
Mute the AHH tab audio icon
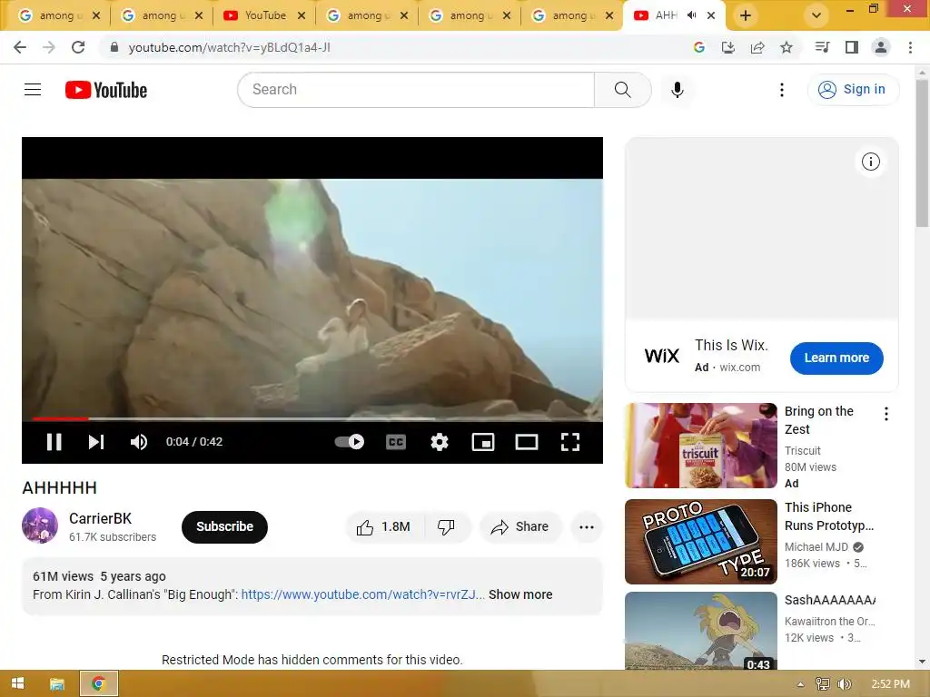691,15
